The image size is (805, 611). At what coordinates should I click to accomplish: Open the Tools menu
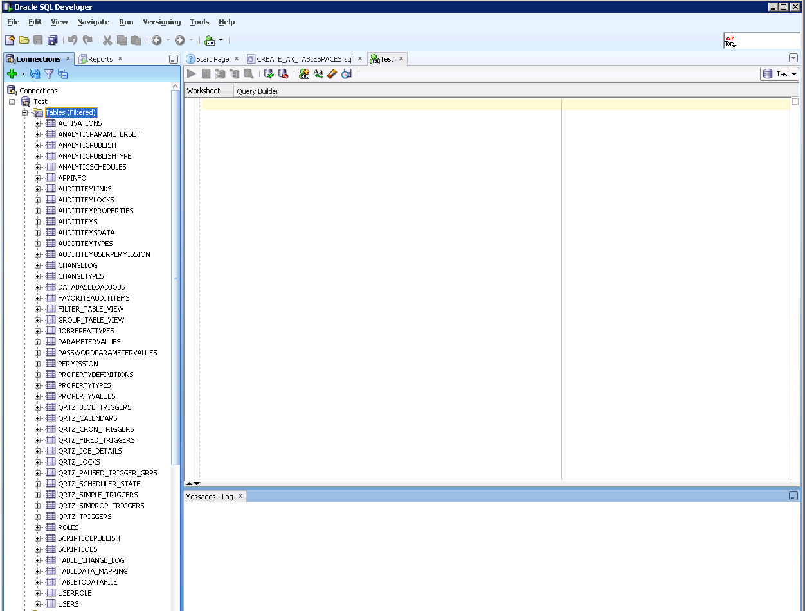[x=199, y=22]
